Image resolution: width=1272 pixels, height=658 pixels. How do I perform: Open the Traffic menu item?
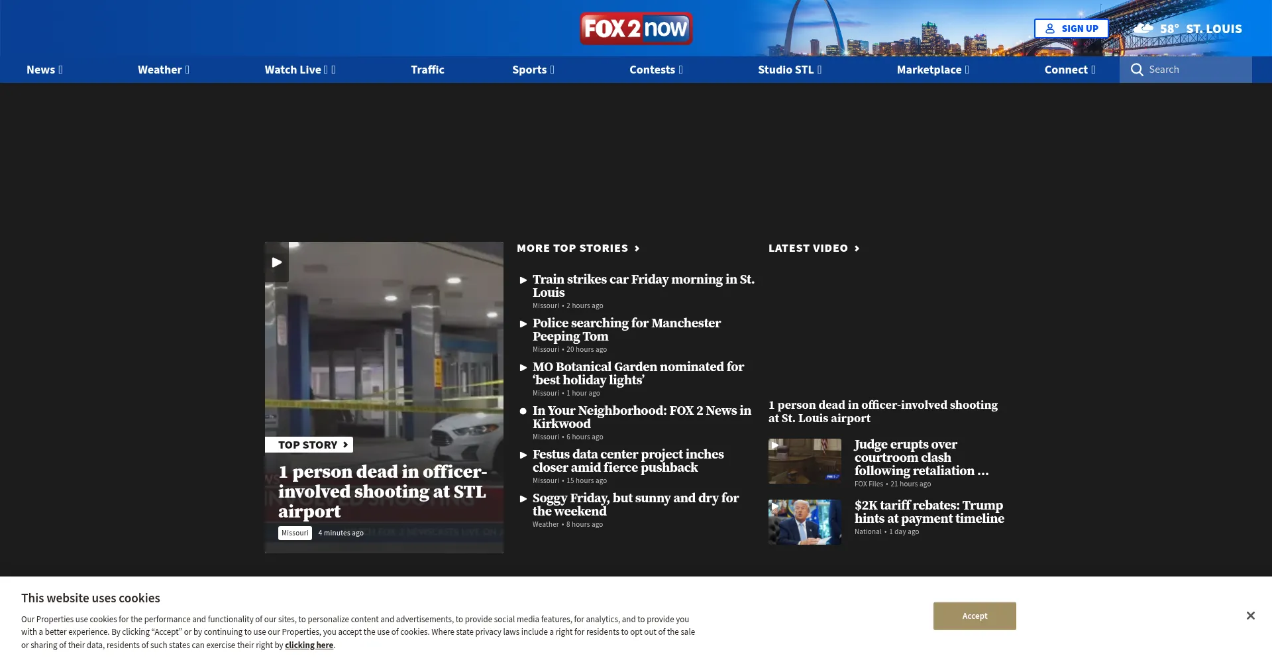pyautogui.click(x=427, y=70)
